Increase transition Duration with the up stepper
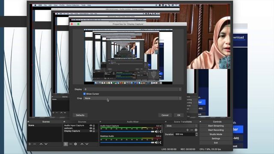 (197, 133)
